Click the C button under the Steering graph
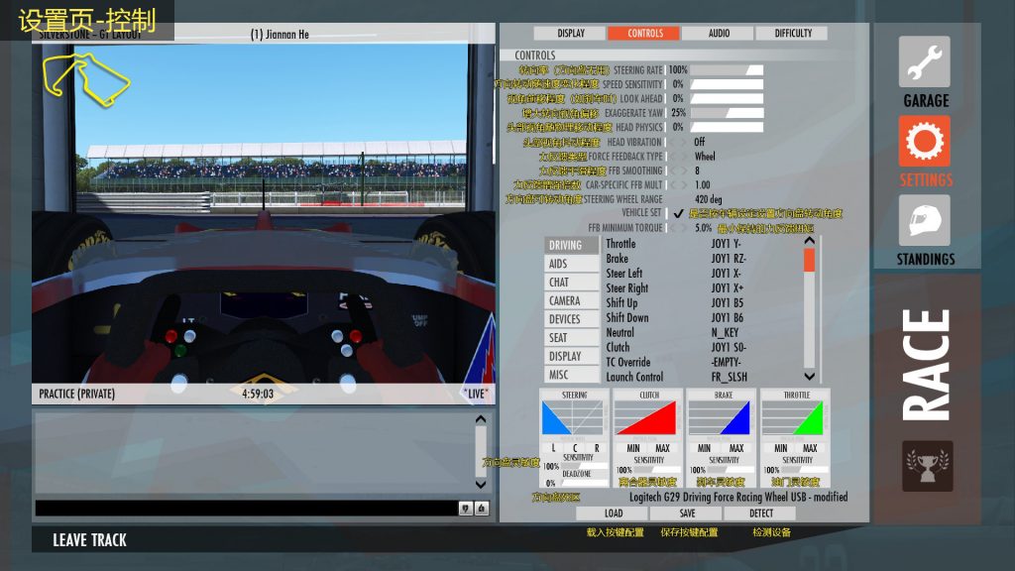1015x571 pixels. [575, 448]
